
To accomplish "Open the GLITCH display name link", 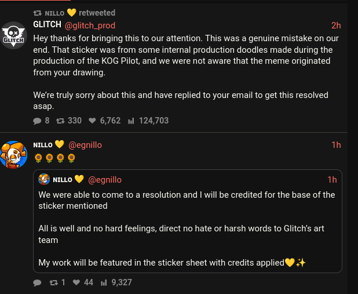I will 48,25.
